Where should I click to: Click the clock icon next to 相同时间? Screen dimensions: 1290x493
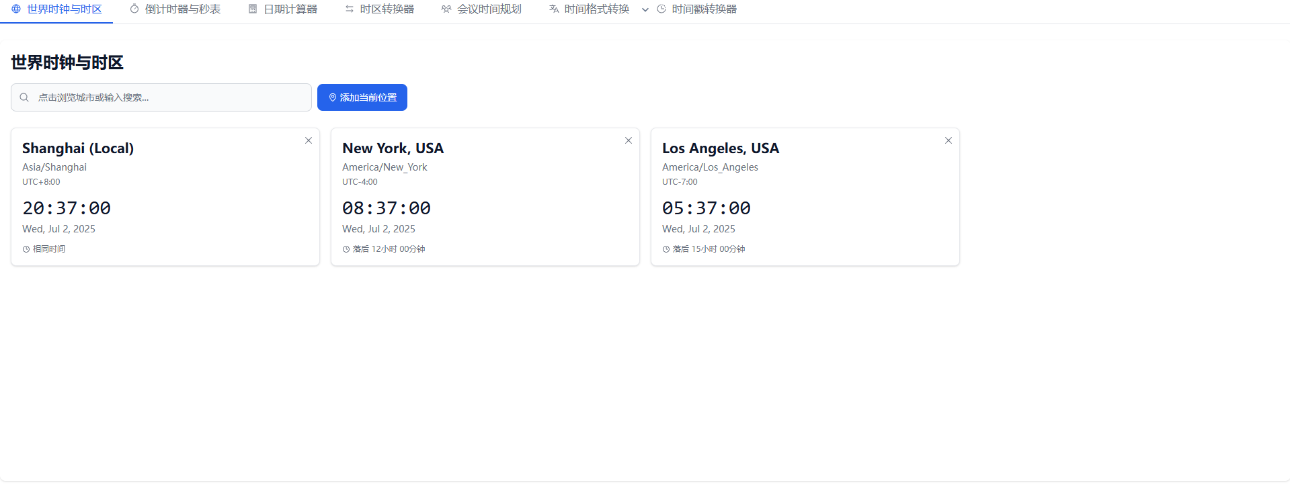coord(26,249)
